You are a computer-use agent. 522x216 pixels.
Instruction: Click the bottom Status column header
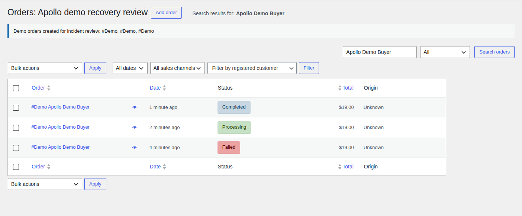click(x=225, y=167)
